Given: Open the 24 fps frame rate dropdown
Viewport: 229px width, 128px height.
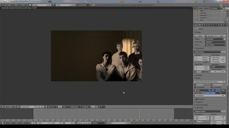Looking at the screenshot, I should click(x=218, y=67).
